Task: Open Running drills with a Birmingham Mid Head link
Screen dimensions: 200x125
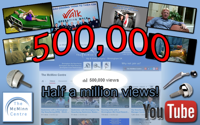Action: click(115, 111)
